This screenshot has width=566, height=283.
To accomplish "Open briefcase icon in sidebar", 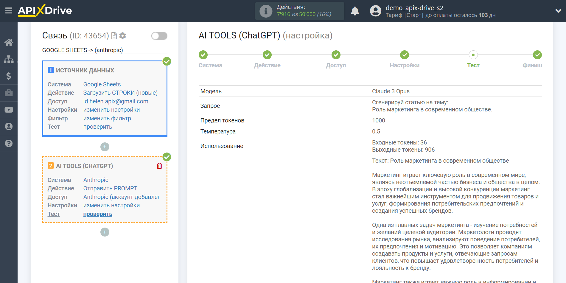I will pos(9,93).
